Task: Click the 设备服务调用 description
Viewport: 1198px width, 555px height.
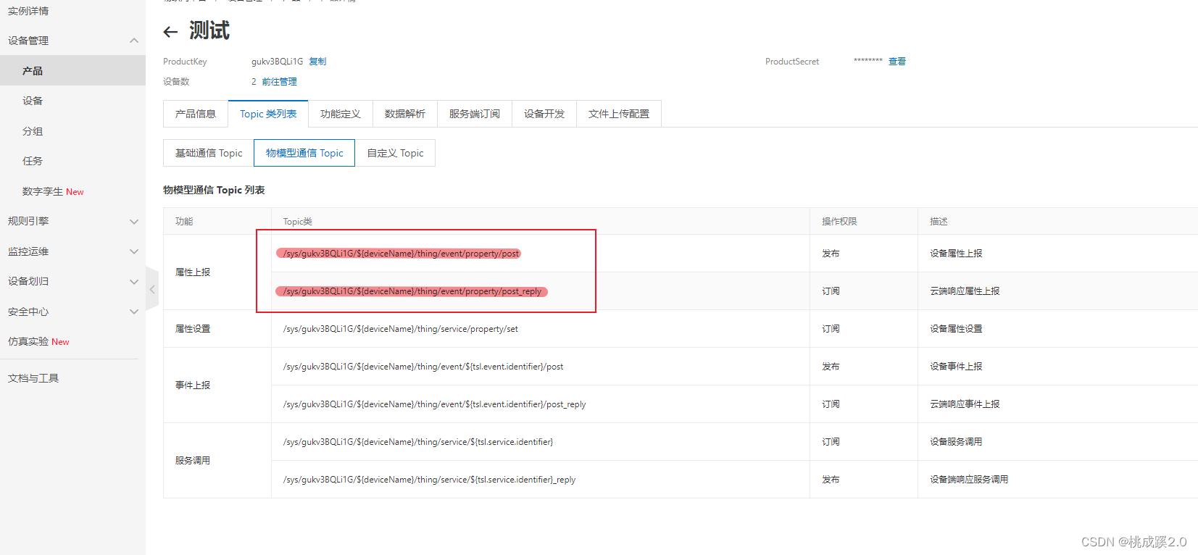Action: tap(956, 442)
